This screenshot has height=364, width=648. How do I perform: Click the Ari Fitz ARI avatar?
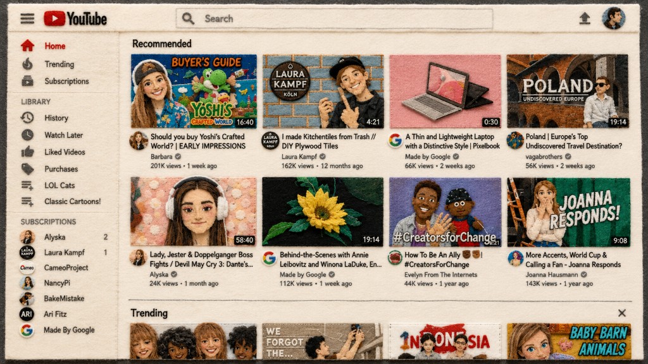pos(27,314)
